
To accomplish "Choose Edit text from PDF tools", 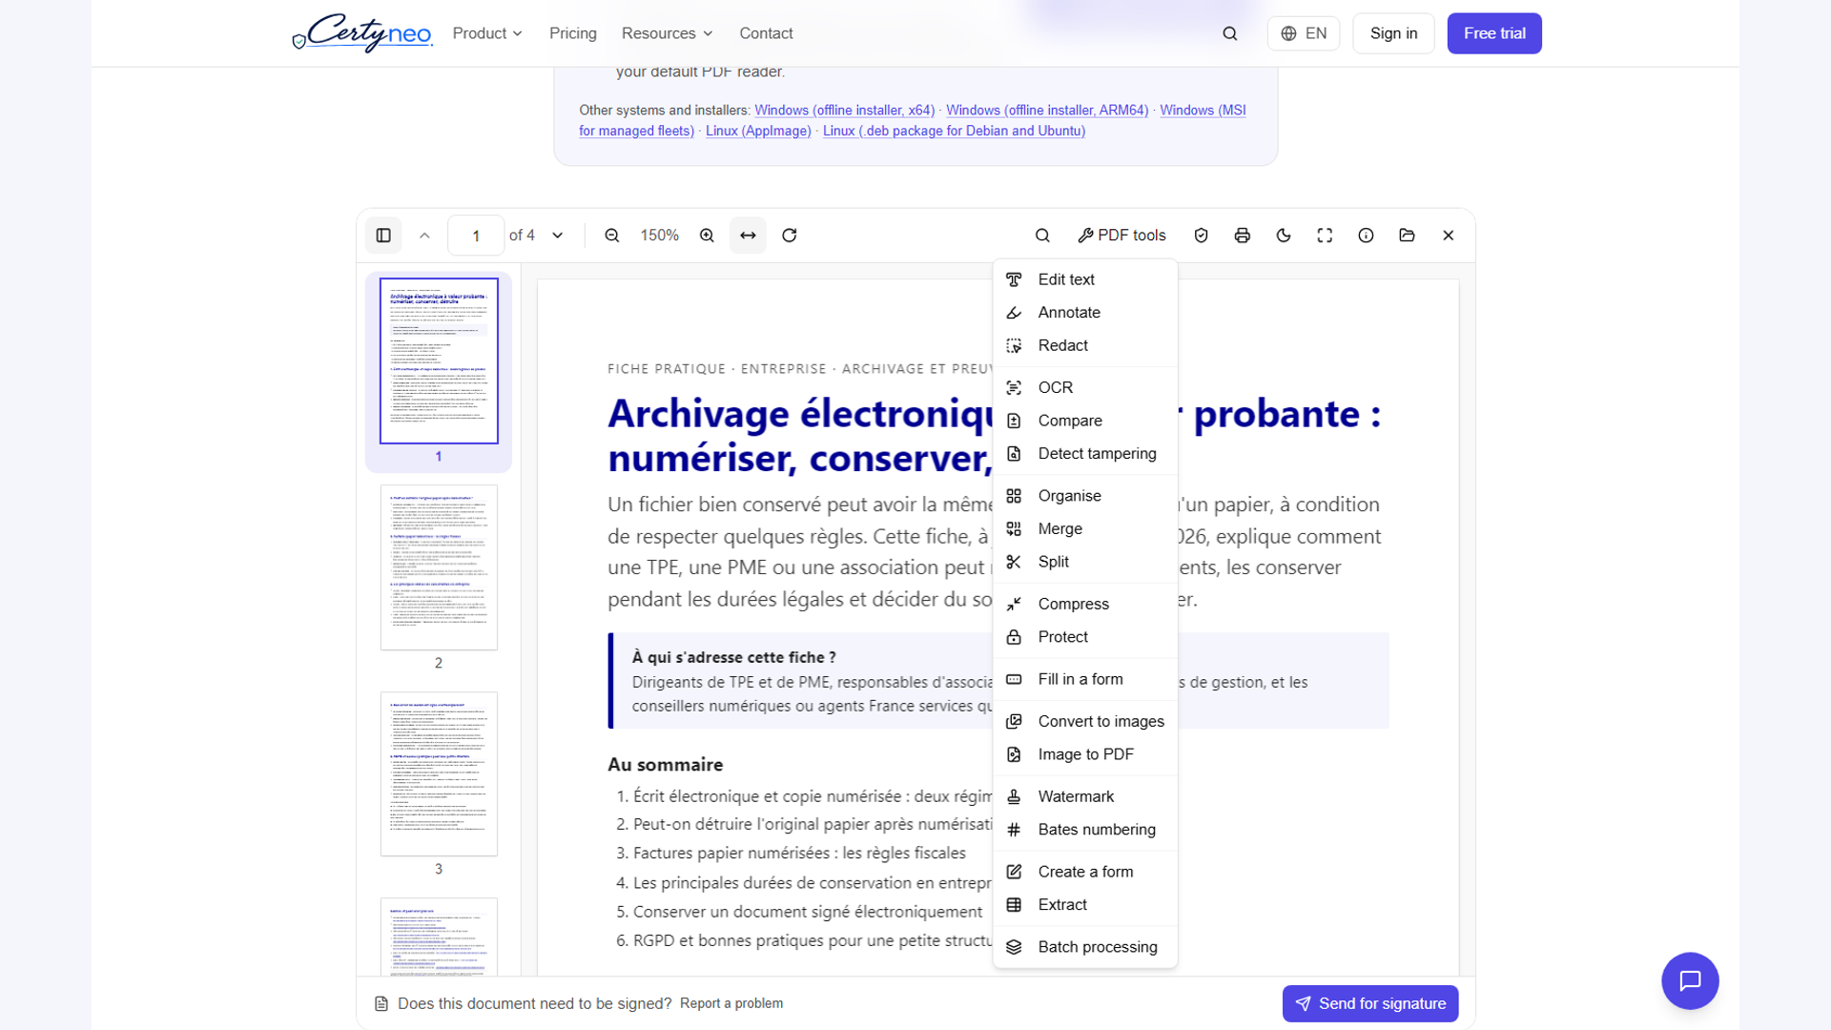I will [x=1085, y=279].
